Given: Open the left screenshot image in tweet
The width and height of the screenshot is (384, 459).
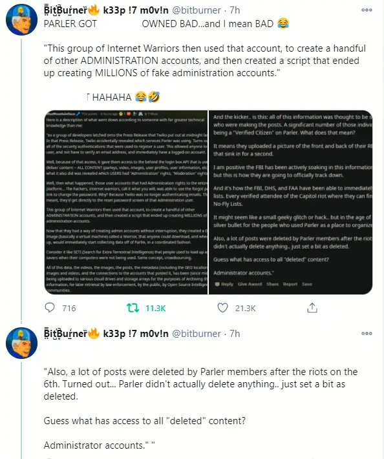Looking at the screenshot, I should pyautogui.click(x=126, y=202).
